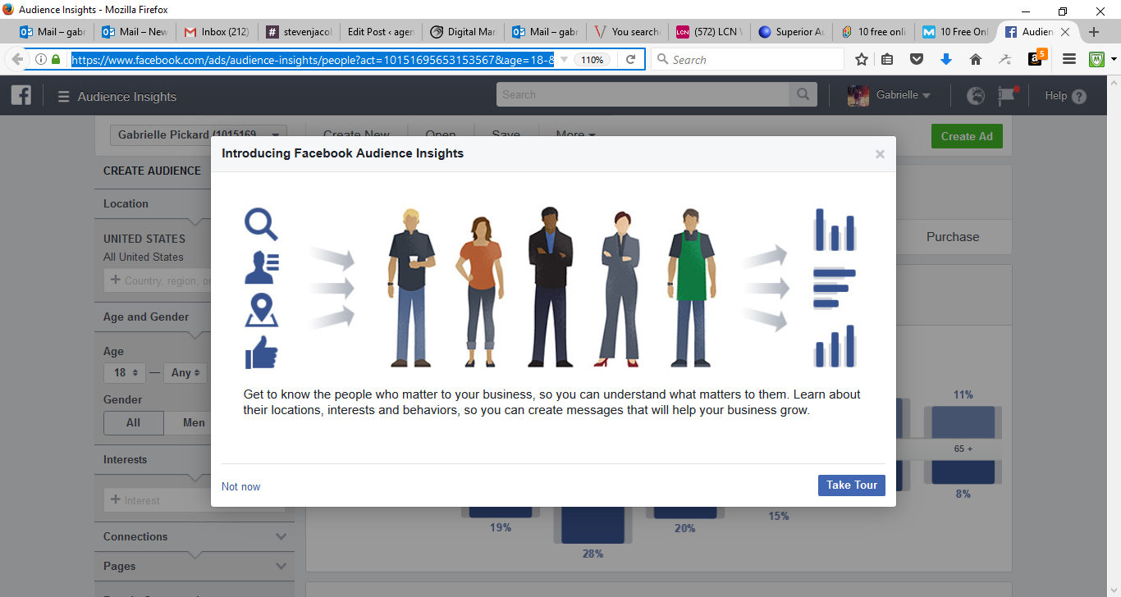Expand the Interests section
Image resolution: width=1121 pixels, height=597 pixels.
click(x=153, y=460)
